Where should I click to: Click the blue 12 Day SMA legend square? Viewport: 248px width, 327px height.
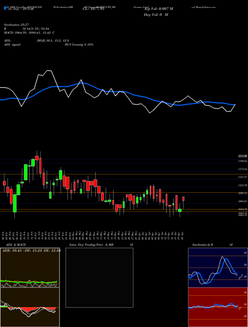[x=5, y=8]
